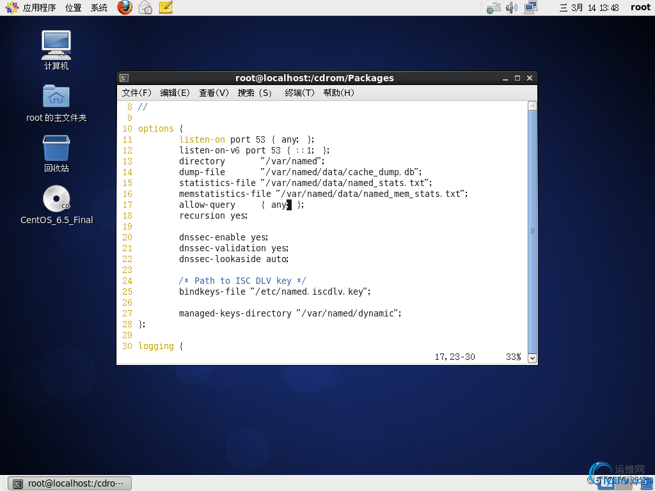The width and height of the screenshot is (655, 491).
Task: Click "memstatistics-file" on line 16
Action: (x=225, y=194)
